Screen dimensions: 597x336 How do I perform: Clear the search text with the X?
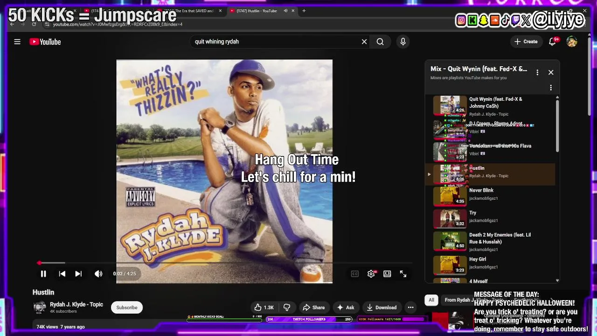pyautogui.click(x=364, y=42)
